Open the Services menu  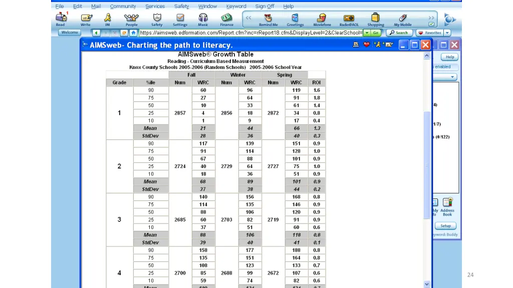155,6
